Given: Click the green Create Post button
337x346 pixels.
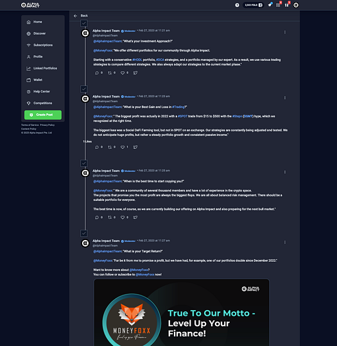Looking at the screenshot, I should pyautogui.click(x=43, y=115).
